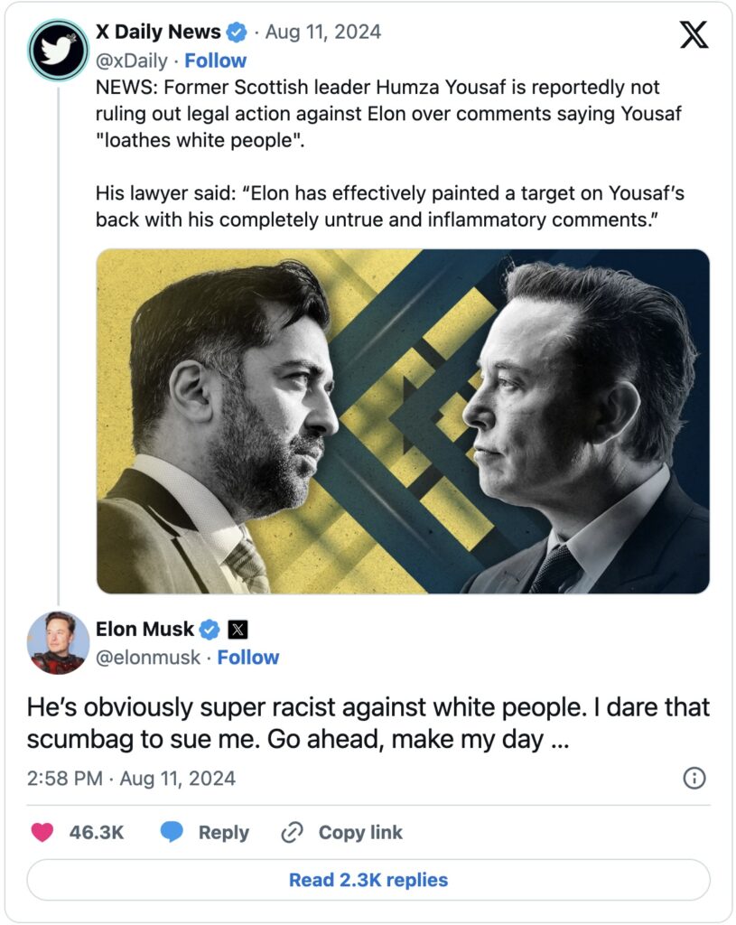The width and height of the screenshot is (736, 925).
Task: Click the X logo in top corner
Action: (x=694, y=33)
